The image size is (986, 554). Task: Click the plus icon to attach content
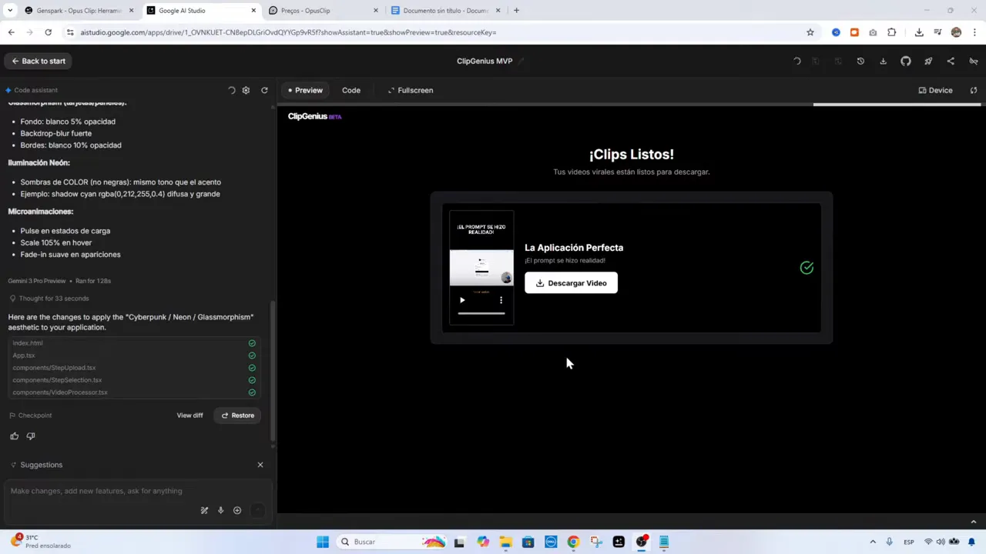pyautogui.click(x=237, y=510)
